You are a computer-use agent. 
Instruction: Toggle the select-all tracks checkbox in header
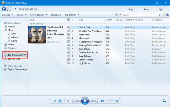point(68,19)
